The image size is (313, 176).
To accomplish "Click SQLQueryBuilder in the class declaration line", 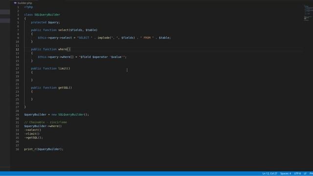I will [47, 15].
